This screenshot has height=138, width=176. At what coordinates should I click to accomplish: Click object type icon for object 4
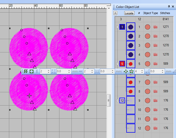pos(148,54)
